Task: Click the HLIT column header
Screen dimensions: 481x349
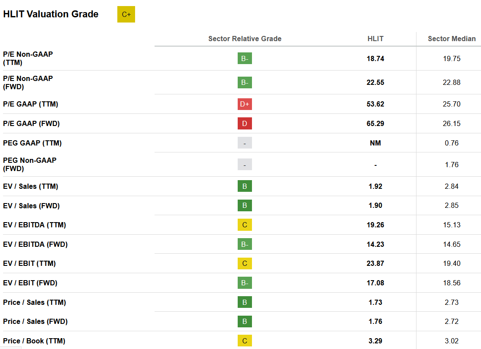Action: 375,39
